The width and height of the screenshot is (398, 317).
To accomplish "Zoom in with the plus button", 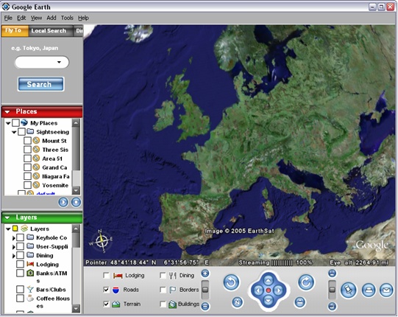I will [205, 274].
